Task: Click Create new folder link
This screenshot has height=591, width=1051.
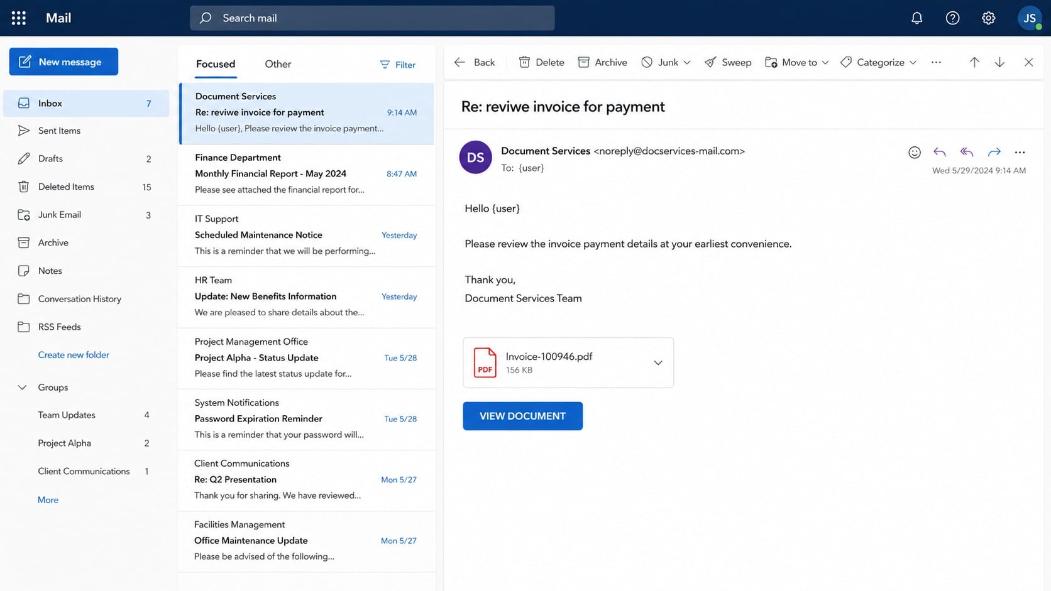Action: point(74,355)
